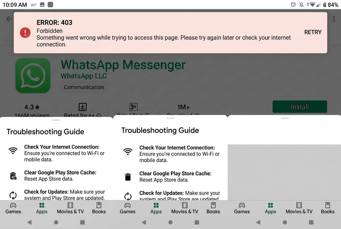Click the refresh arrows icon in the left sheet
This screenshot has height=229, width=341.
(13, 195)
